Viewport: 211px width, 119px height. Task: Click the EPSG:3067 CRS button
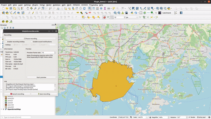pos(201,117)
